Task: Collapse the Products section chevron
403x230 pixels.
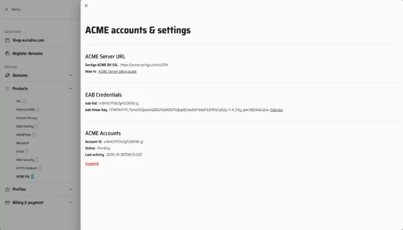Action: [70, 88]
